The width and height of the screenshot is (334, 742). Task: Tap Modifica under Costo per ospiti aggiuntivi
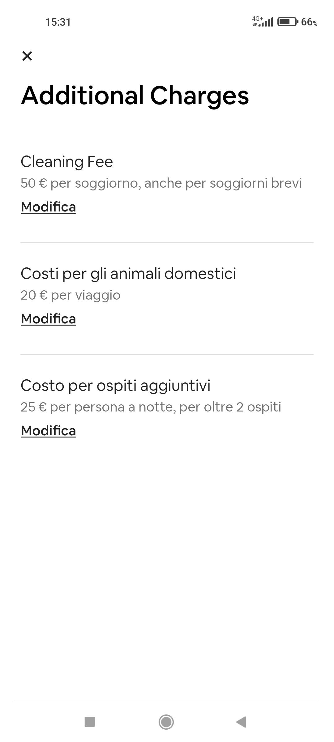click(48, 431)
